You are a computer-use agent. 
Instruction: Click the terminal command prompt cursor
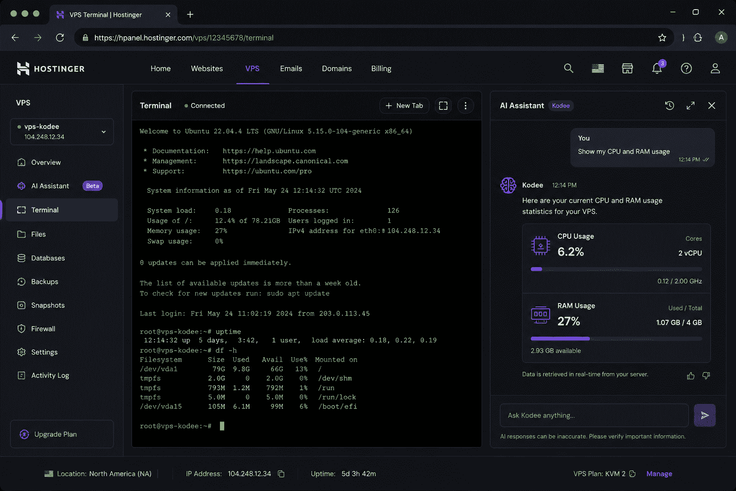point(222,426)
